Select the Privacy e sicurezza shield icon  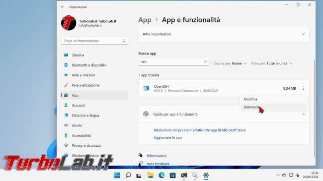(66, 145)
